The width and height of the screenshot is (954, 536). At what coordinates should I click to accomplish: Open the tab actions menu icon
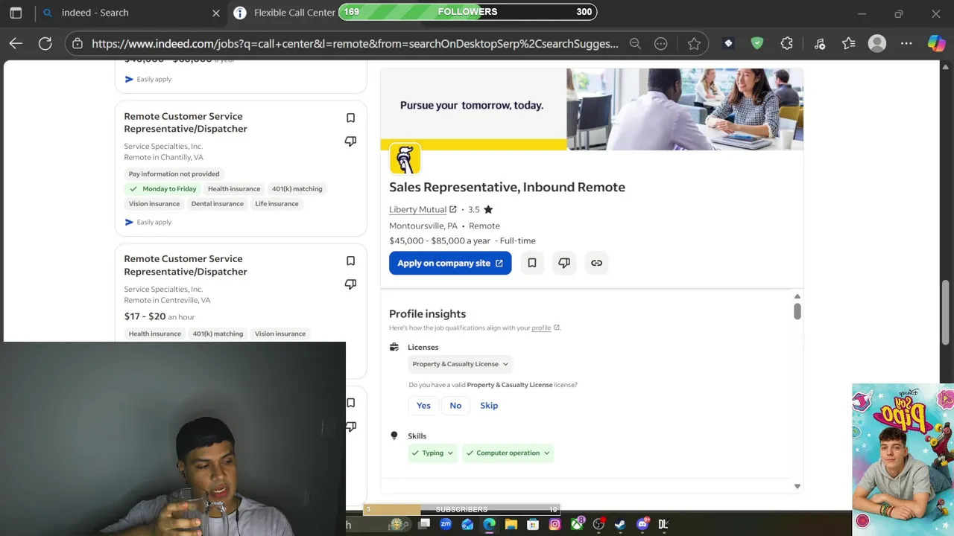[x=16, y=13]
